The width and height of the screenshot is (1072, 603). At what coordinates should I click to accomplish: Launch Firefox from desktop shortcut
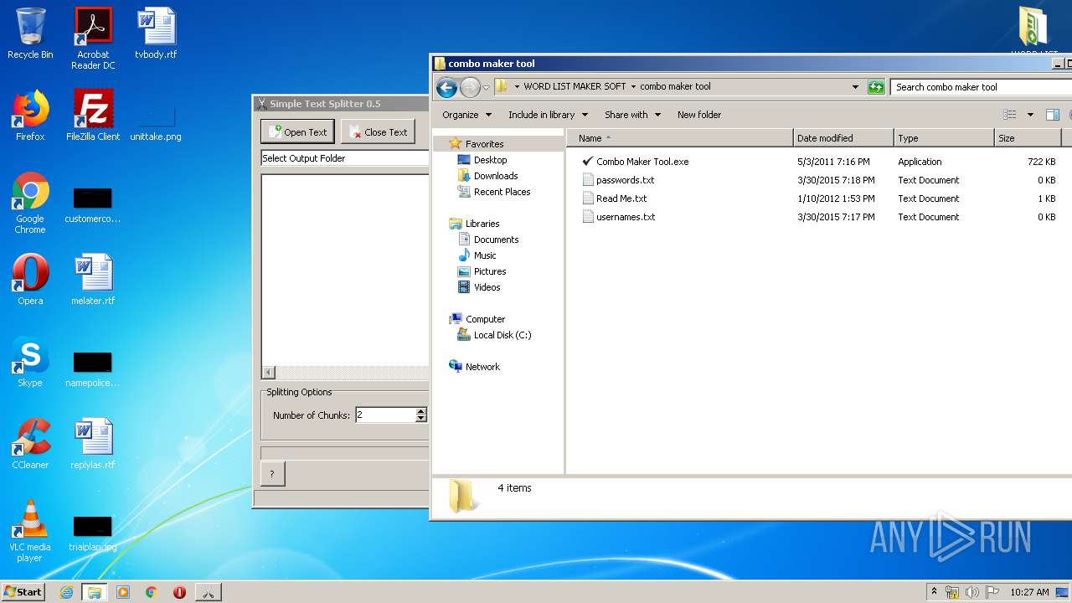coord(30,116)
